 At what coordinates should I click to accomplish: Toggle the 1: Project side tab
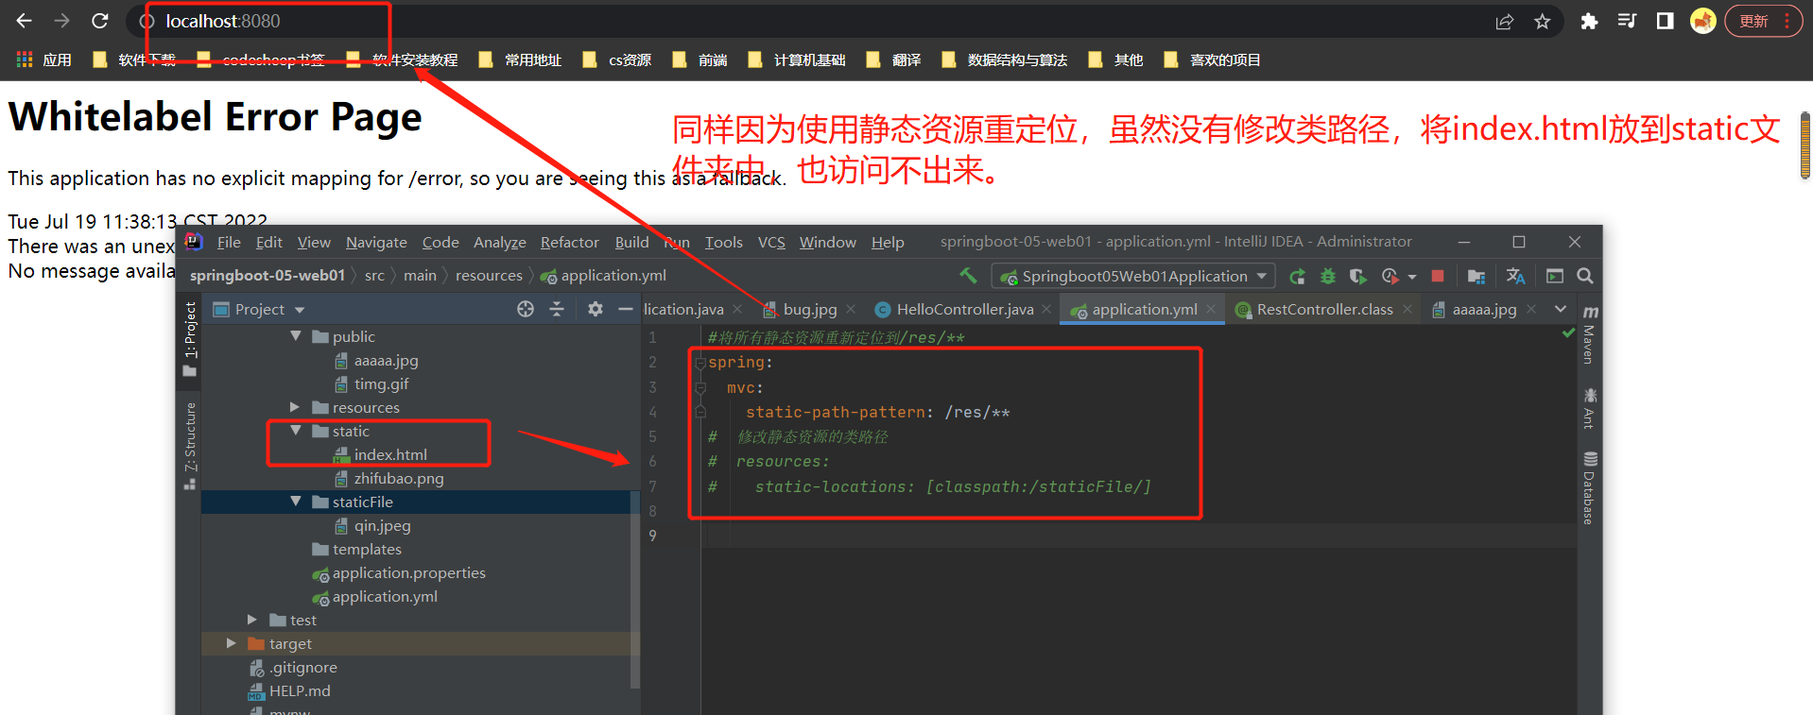coord(190,339)
